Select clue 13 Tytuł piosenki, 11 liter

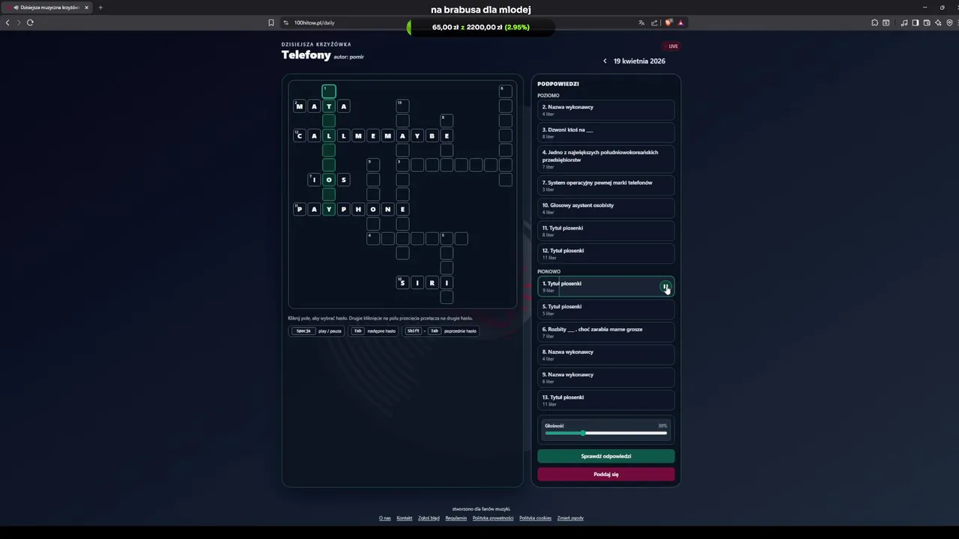[605, 400]
